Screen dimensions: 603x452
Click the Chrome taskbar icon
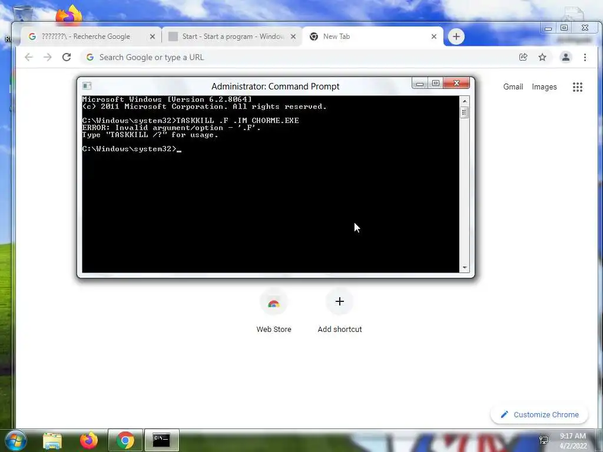coord(125,440)
